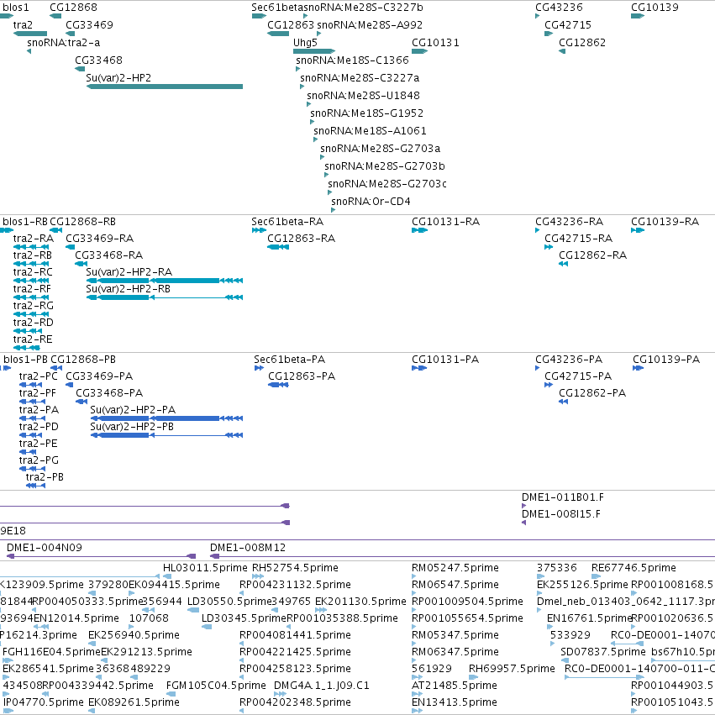
Task: Click the CG33468-PA protein label
Action: pyautogui.click(x=109, y=392)
